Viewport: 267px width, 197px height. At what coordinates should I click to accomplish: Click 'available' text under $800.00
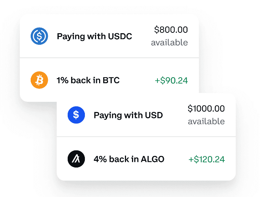point(169,43)
